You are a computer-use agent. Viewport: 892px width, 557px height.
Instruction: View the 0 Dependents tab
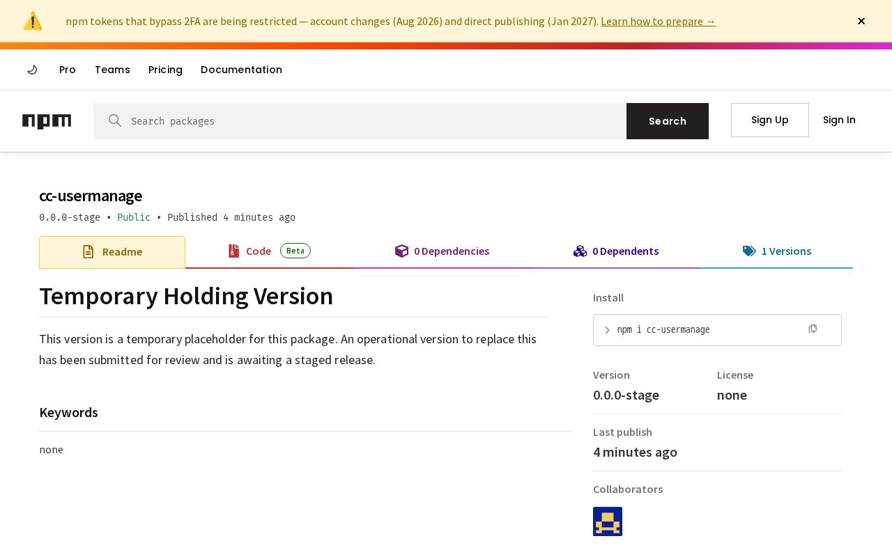click(616, 251)
